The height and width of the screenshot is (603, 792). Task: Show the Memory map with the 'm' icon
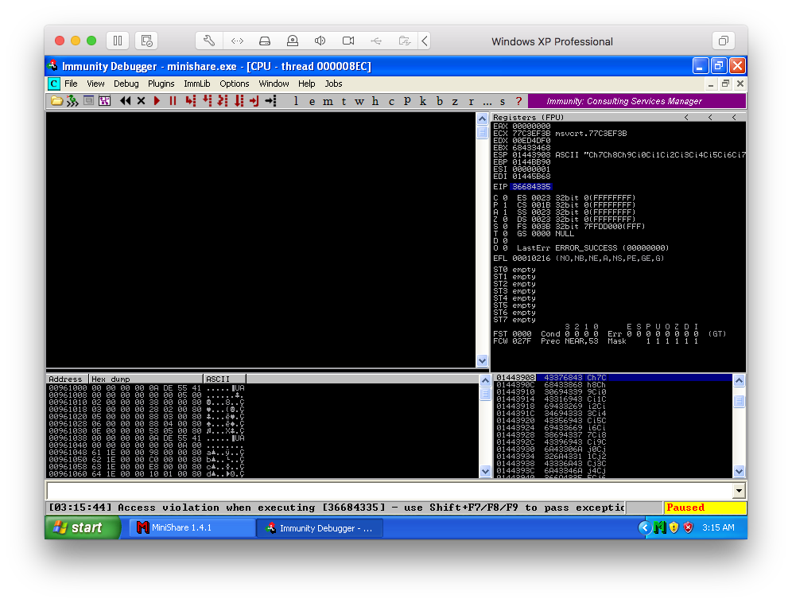[x=328, y=101]
